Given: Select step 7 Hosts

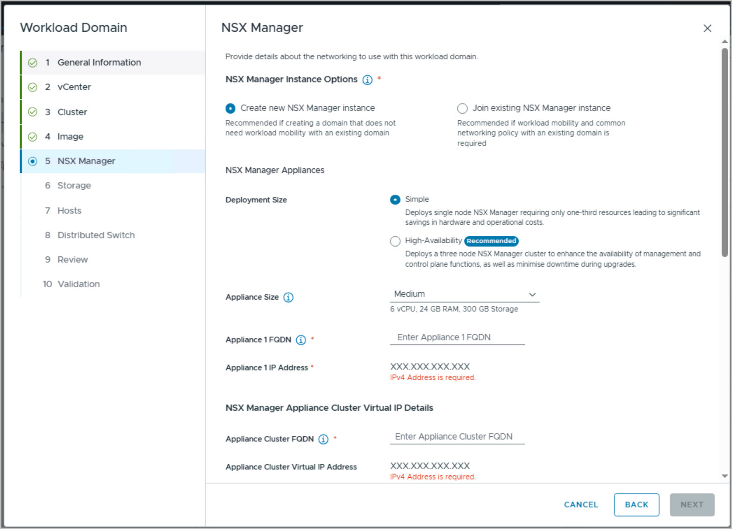Looking at the screenshot, I should [113, 210].
